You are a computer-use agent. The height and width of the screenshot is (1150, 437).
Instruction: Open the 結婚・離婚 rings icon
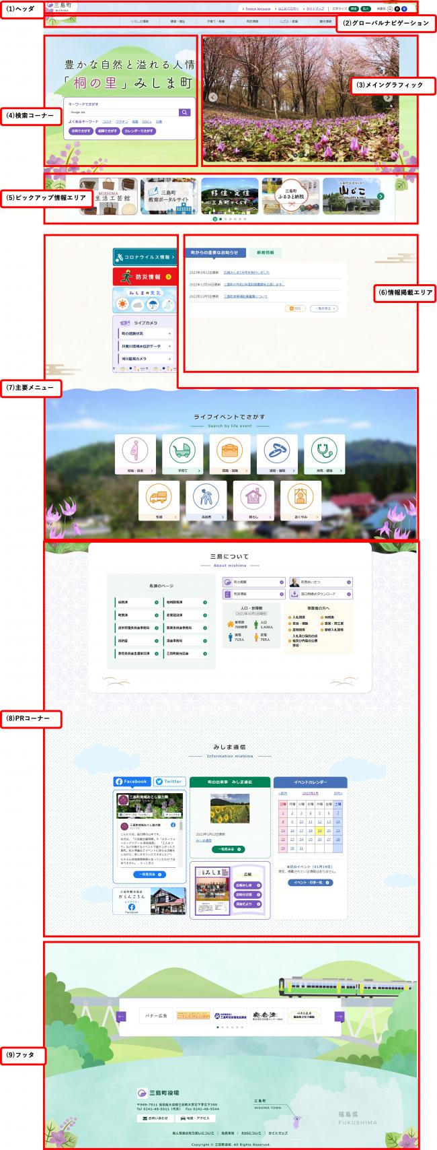click(277, 454)
